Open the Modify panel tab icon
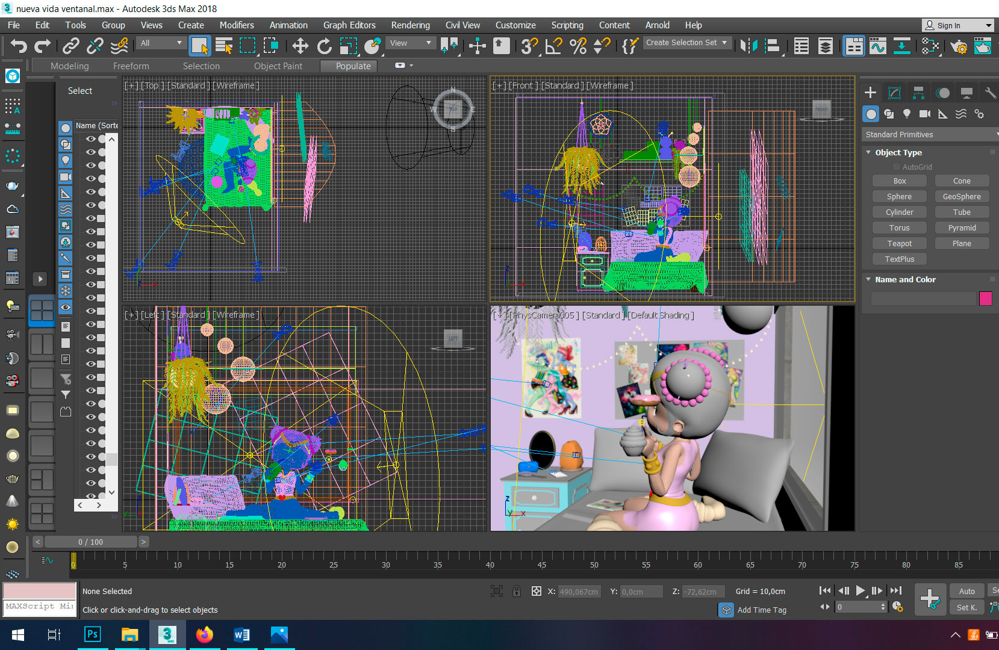Viewport: 999px width, 650px height. tap(894, 93)
